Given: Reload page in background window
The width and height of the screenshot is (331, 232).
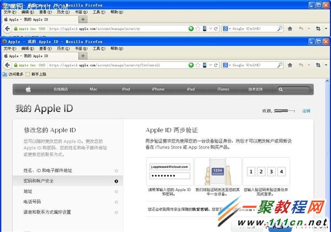Looking at the screenshot, I should (x=216, y=29).
